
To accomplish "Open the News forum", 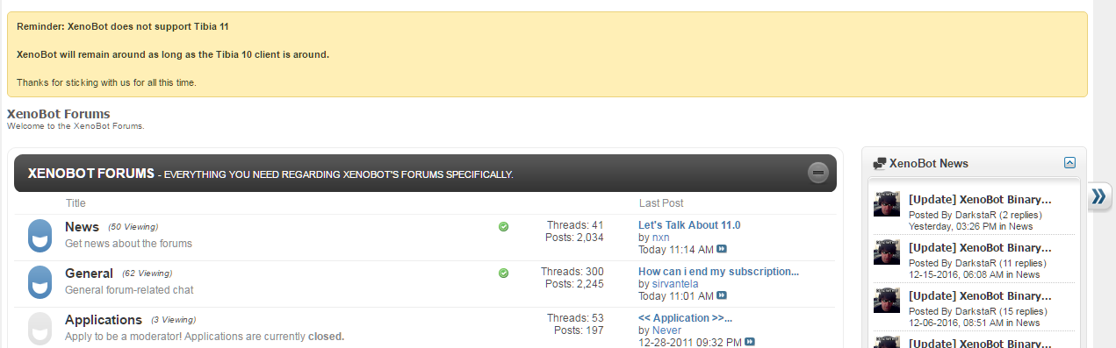I will click(82, 226).
